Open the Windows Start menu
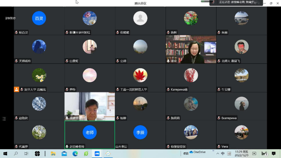The image size is (281, 158). (5, 154)
